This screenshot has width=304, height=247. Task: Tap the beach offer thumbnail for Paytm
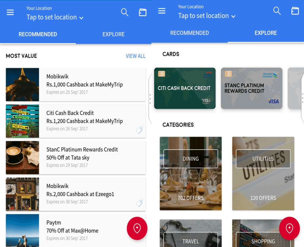[23, 231]
